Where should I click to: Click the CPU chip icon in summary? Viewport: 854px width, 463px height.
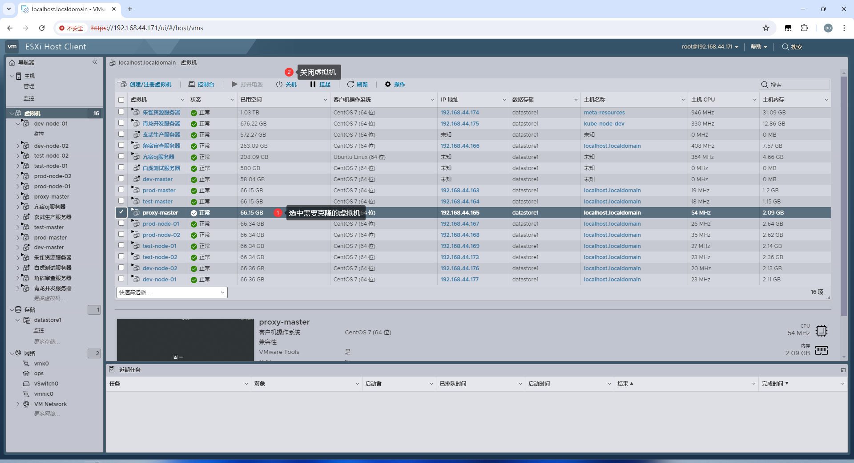tap(822, 331)
